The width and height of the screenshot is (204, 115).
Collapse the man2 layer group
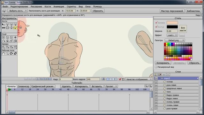tap(159, 78)
